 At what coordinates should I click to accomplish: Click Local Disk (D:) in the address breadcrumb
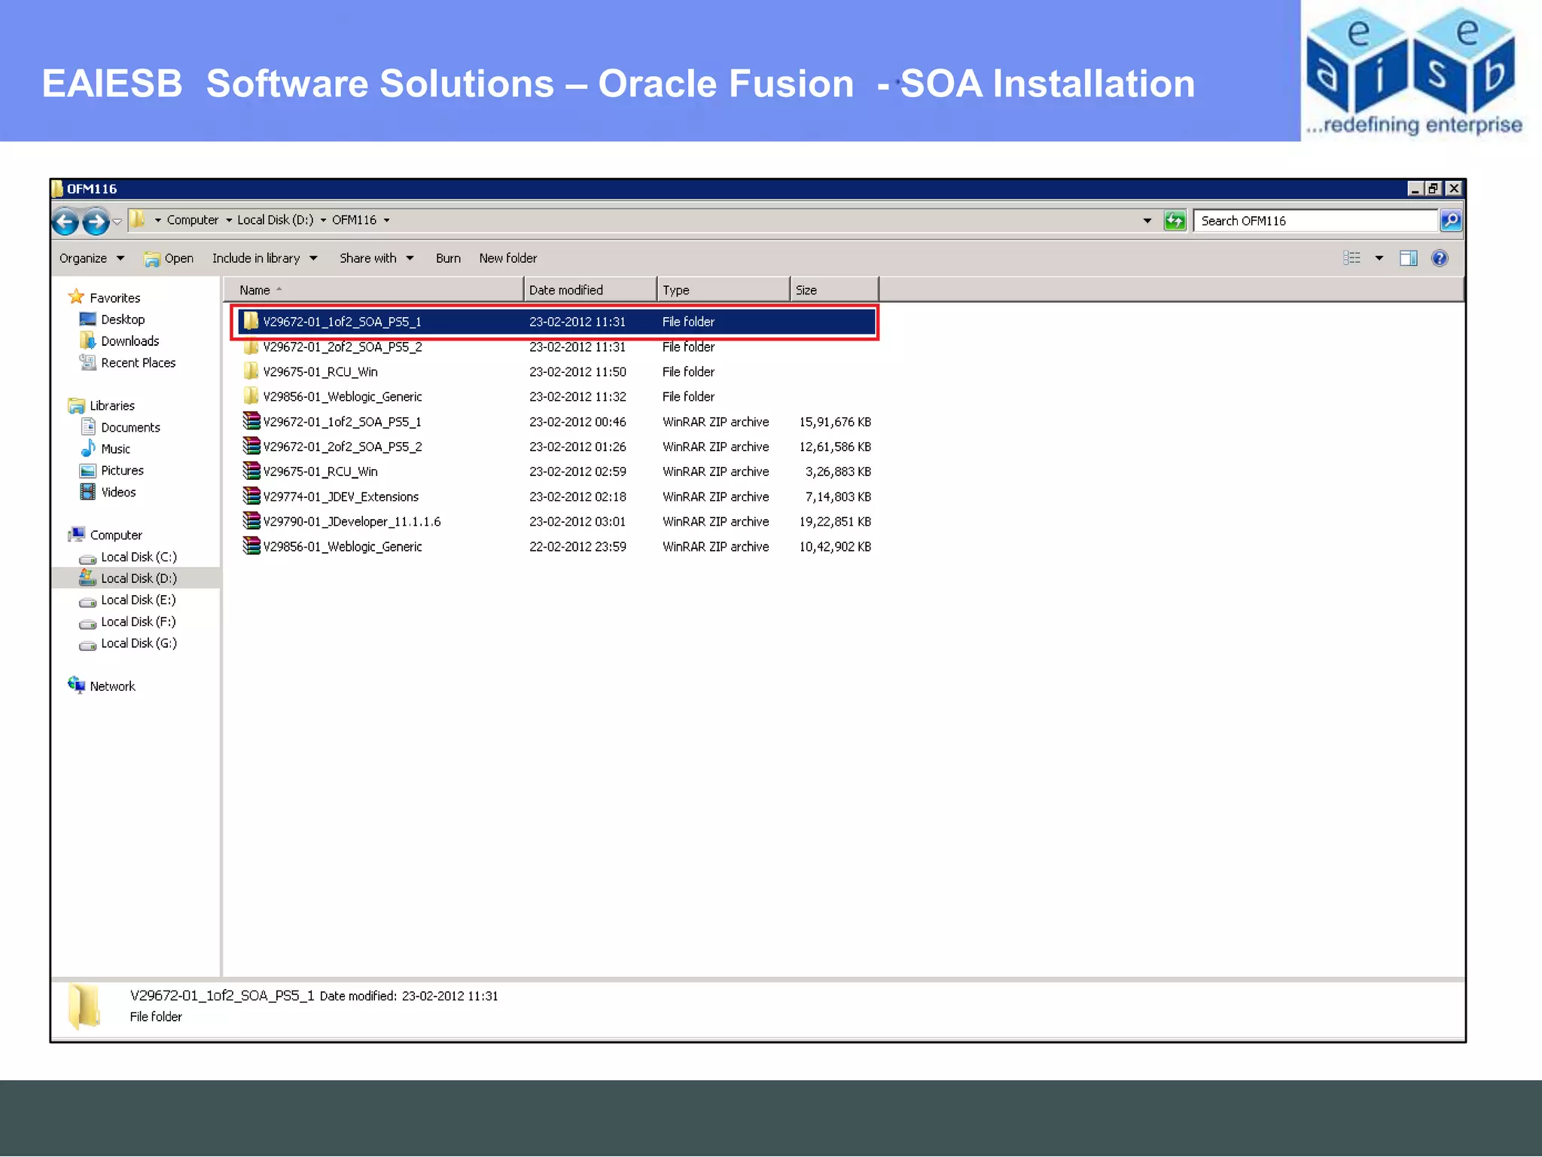[275, 220]
